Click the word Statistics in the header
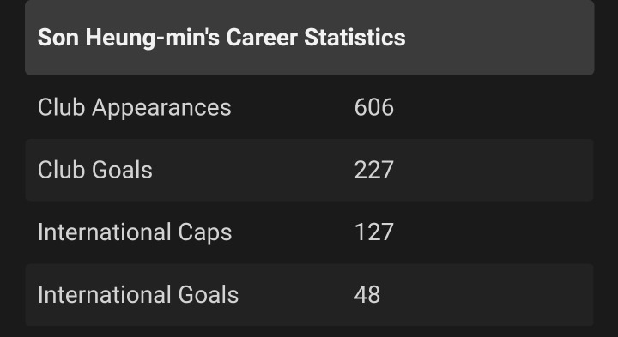 354,38
